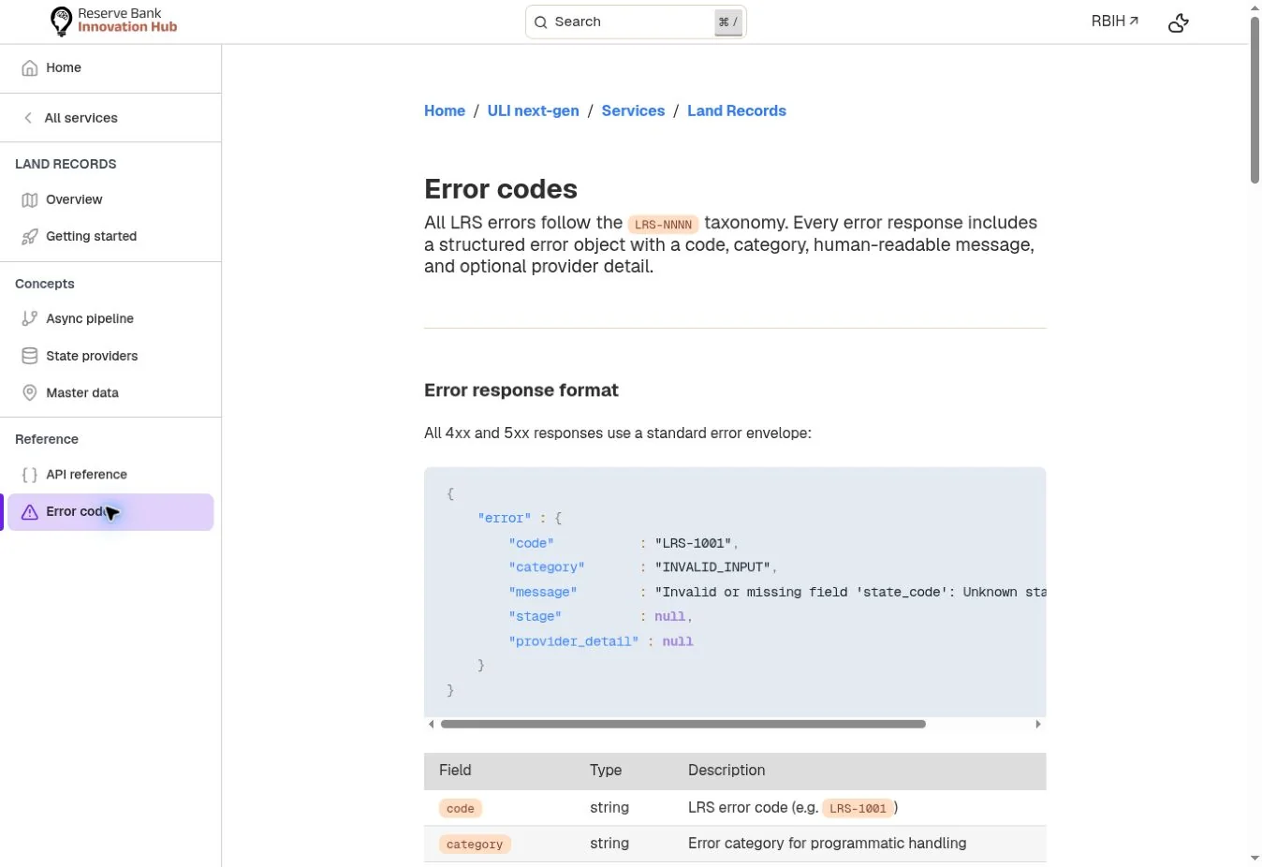Click the API reference braces icon
Screen dimensions: 1262x867
click(x=30, y=475)
